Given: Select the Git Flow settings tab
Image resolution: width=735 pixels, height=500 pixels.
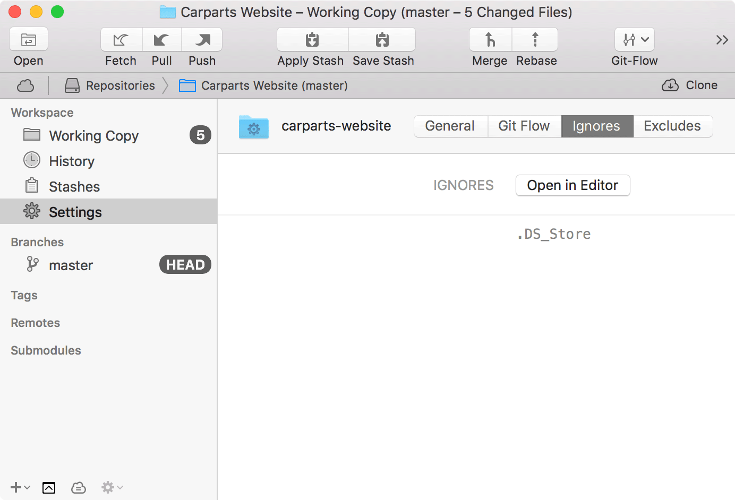Looking at the screenshot, I should point(524,126).
